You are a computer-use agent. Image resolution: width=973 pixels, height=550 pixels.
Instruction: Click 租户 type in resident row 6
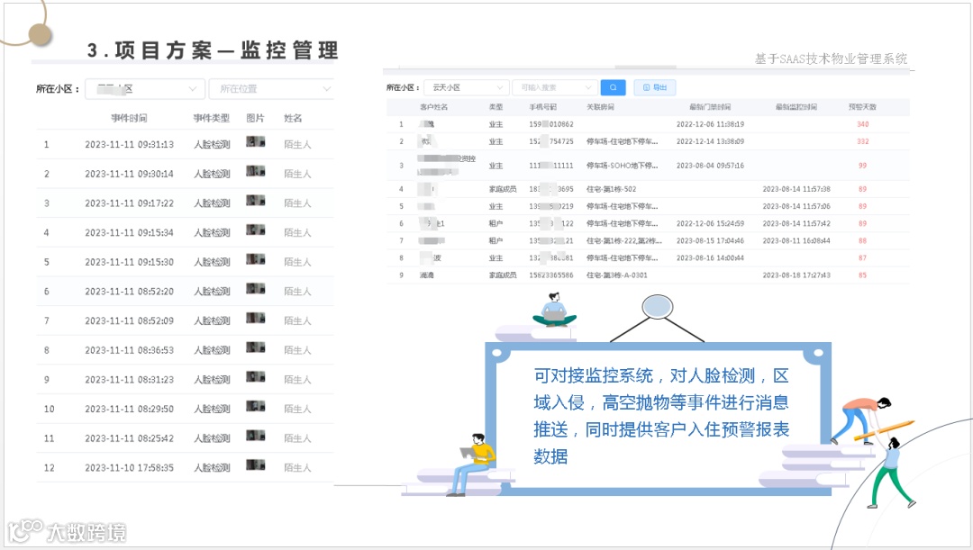(496, 223)
